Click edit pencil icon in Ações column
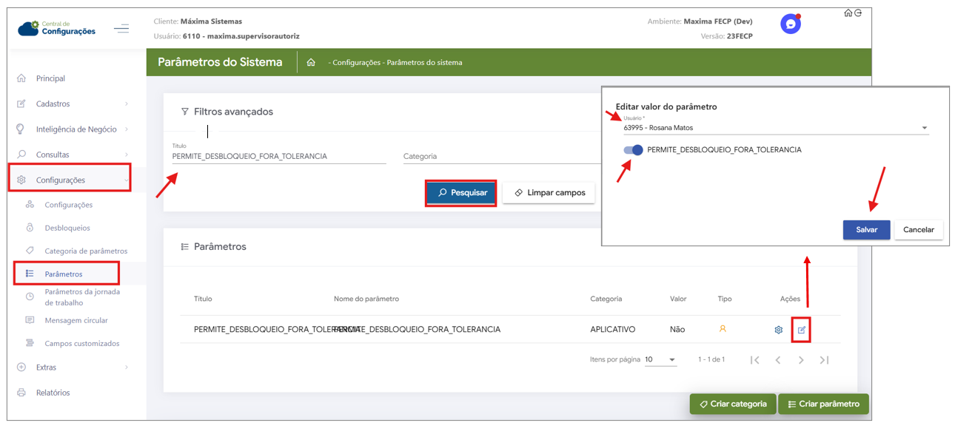Image resolution: width=955 pixels, height=434 pixels. (x=802, y=330)
